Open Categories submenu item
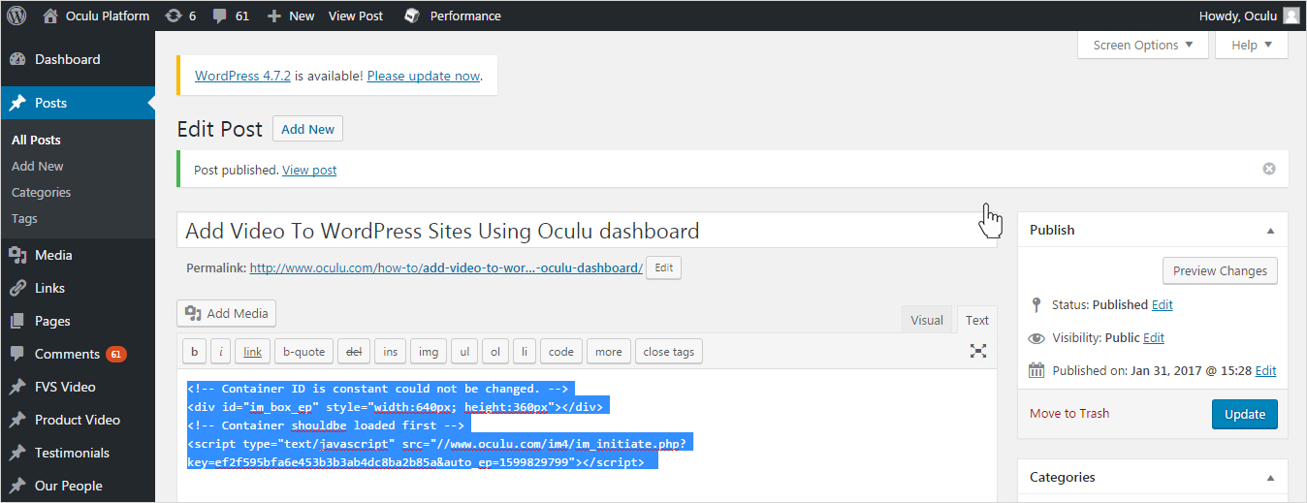 click(41, 192)
